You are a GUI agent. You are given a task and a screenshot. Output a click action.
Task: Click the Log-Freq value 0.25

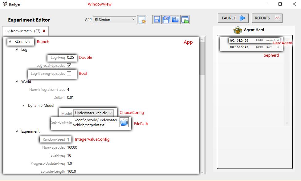click(x=71, y=58)
